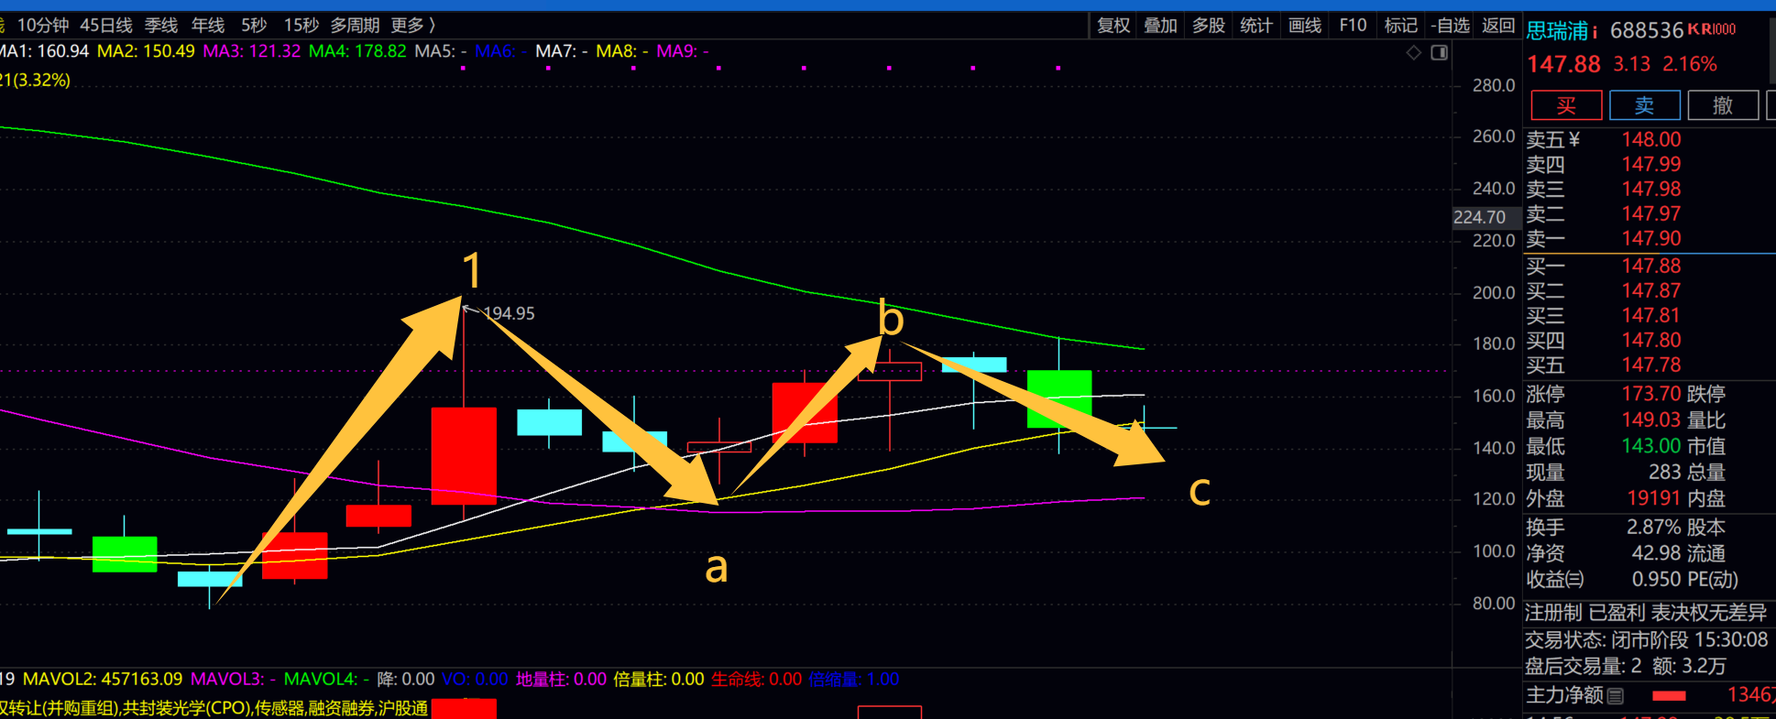Click the 194.95 high price marker
Viewport: 1776px width, 719px height.
click(x=509, y=313)
